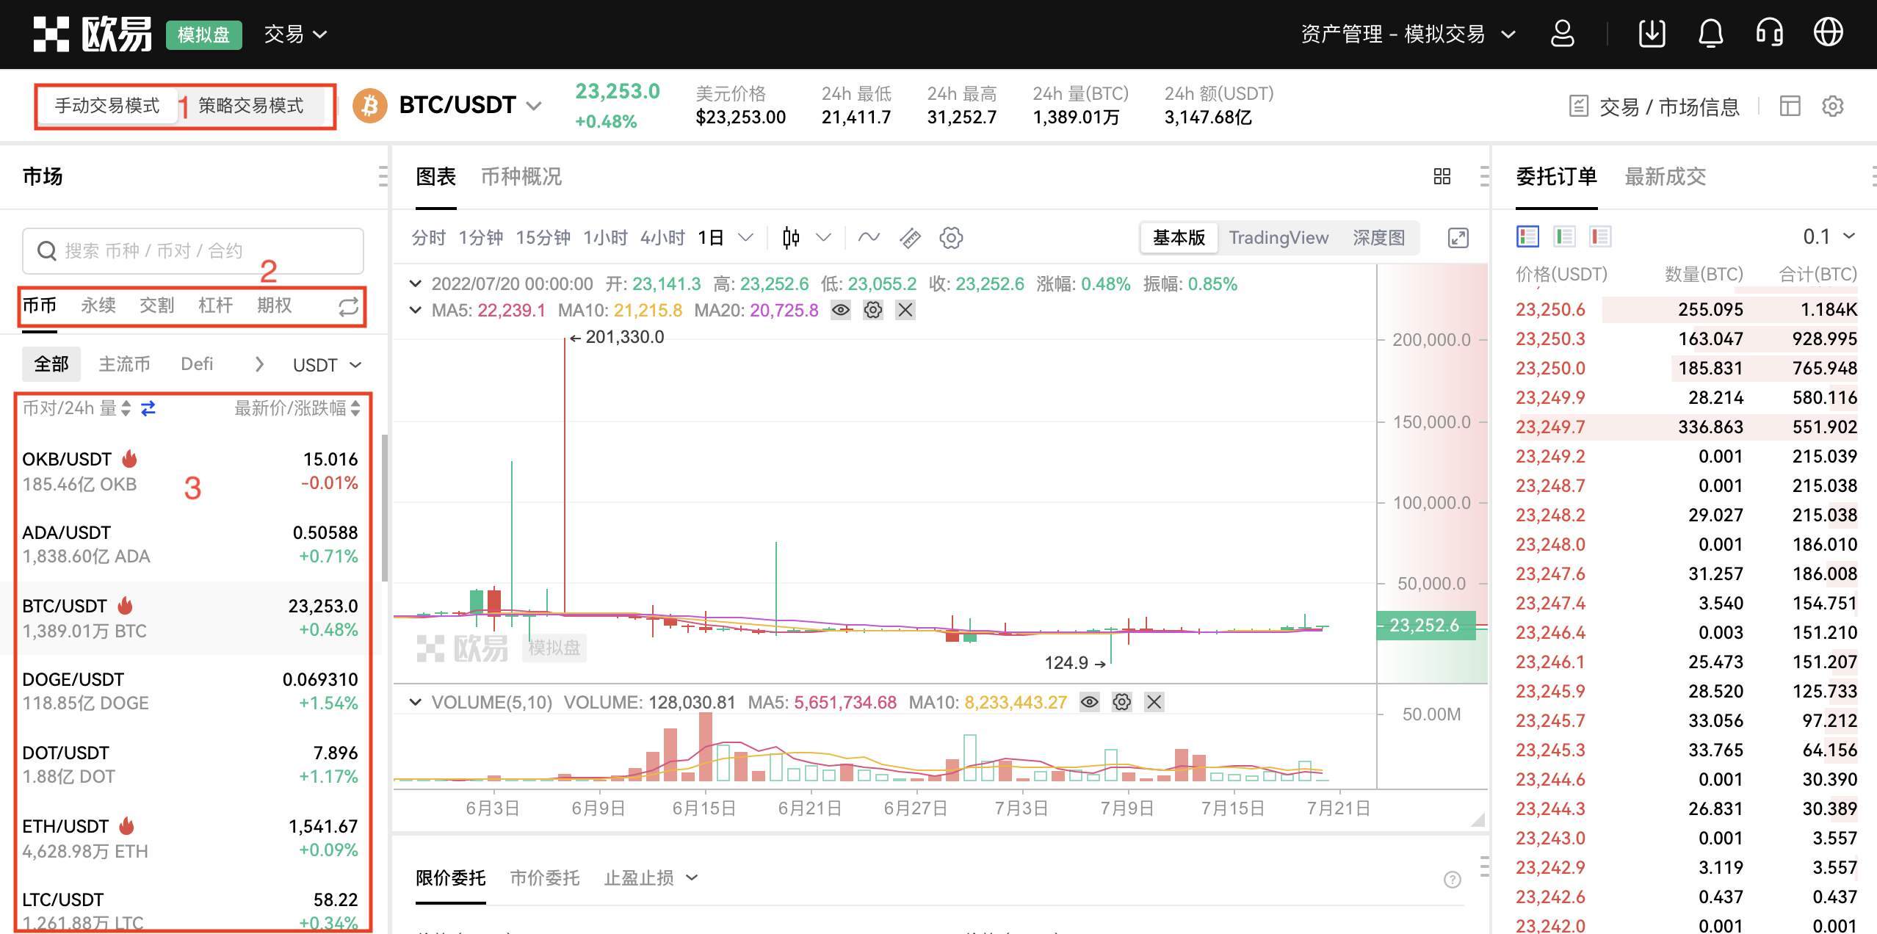Select the 15分钟 timeframe
1877x934 pixels.
click(543, 238)
